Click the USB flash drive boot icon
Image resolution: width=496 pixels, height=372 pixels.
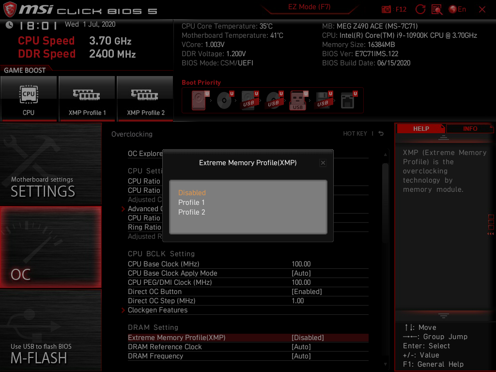(x=297, y=100)
